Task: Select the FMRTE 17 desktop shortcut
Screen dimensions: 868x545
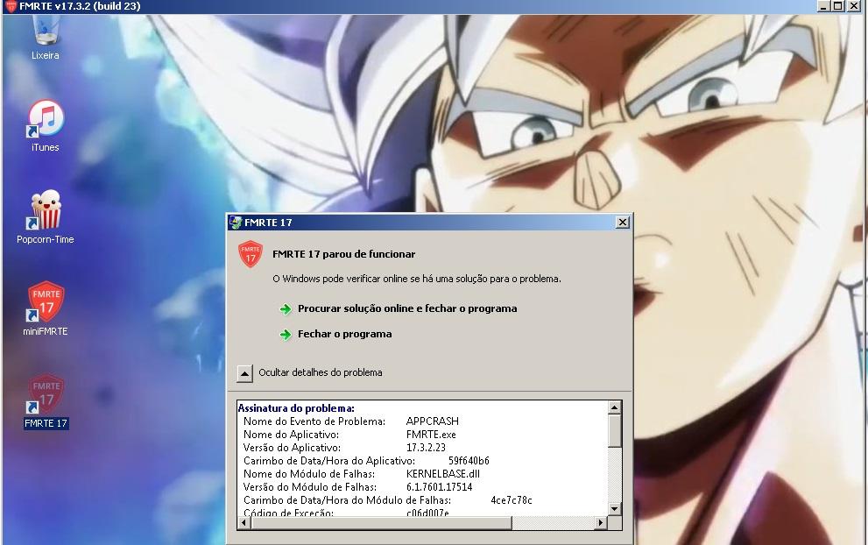Action: click(46, 401)
